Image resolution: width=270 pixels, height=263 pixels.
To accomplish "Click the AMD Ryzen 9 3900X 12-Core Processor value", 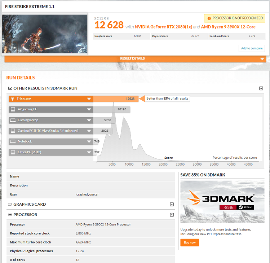I will 103,224.
